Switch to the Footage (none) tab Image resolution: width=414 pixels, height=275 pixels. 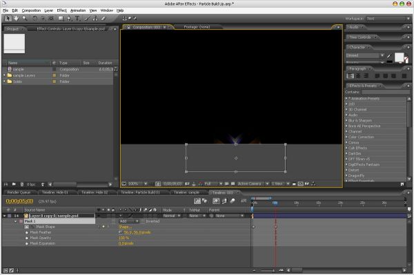[197, 27]
